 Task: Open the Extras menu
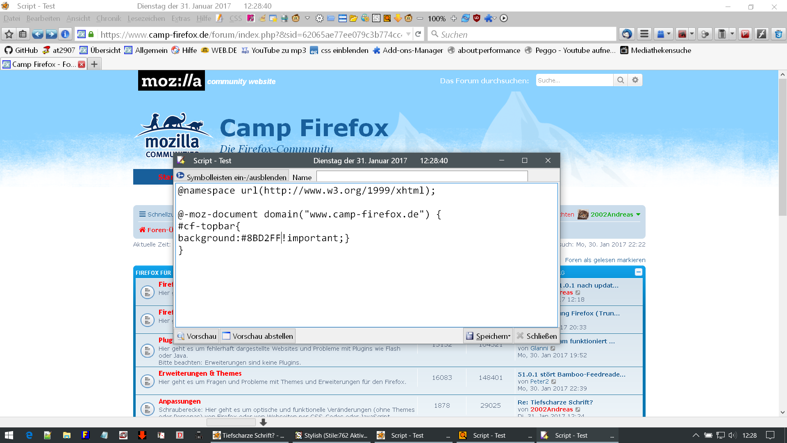pos(180,18)
